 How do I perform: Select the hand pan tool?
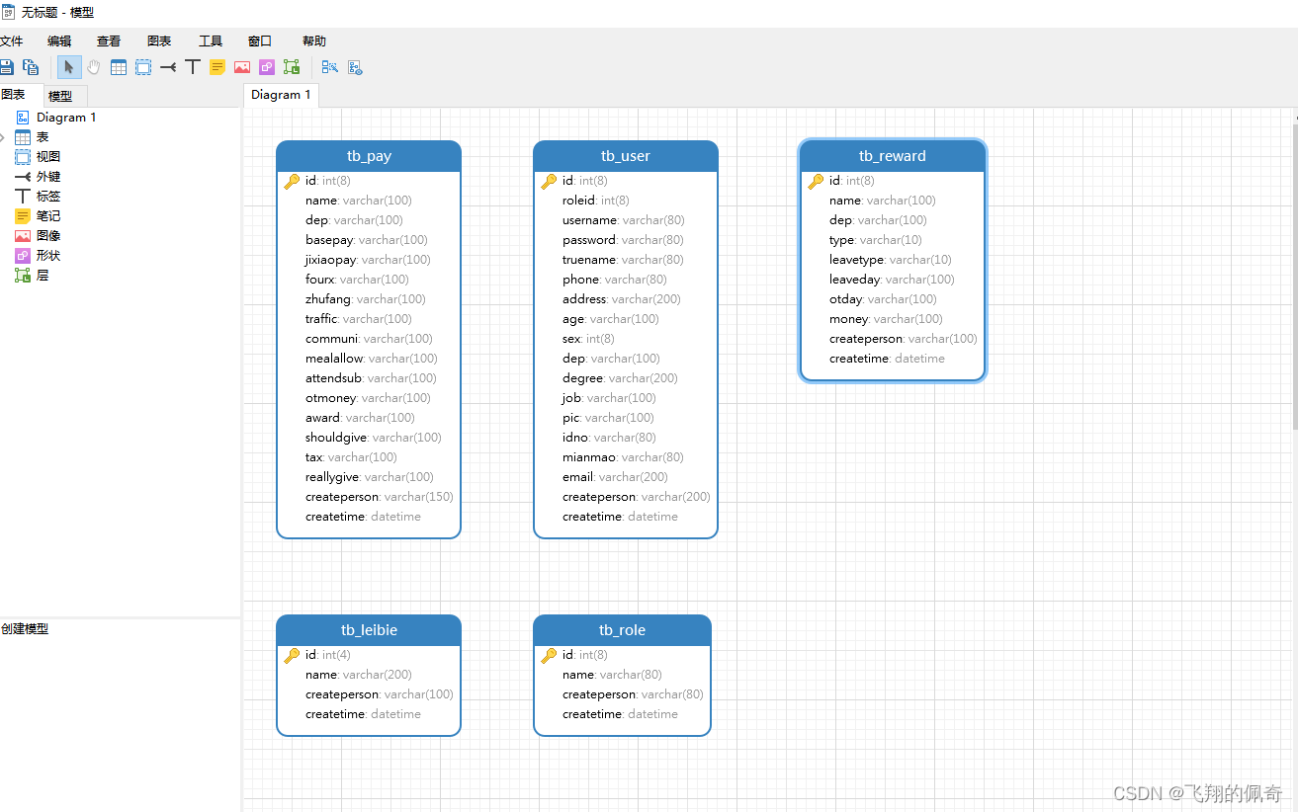[94, 67]
